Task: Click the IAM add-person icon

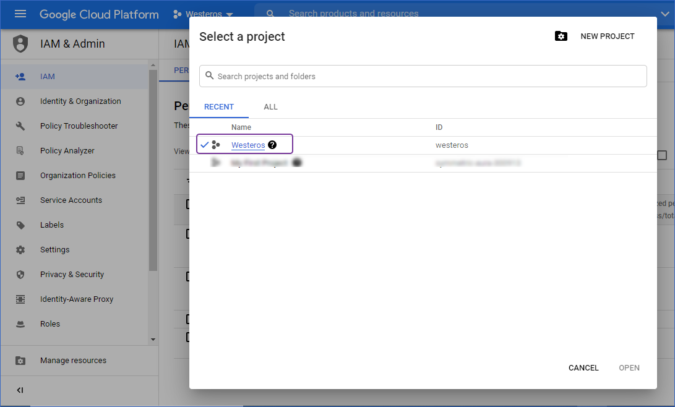Action: [20, 77]
